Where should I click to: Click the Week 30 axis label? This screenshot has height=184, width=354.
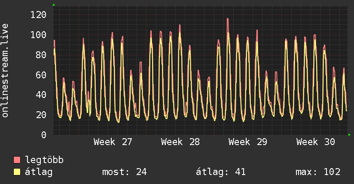tap(316, 142)
